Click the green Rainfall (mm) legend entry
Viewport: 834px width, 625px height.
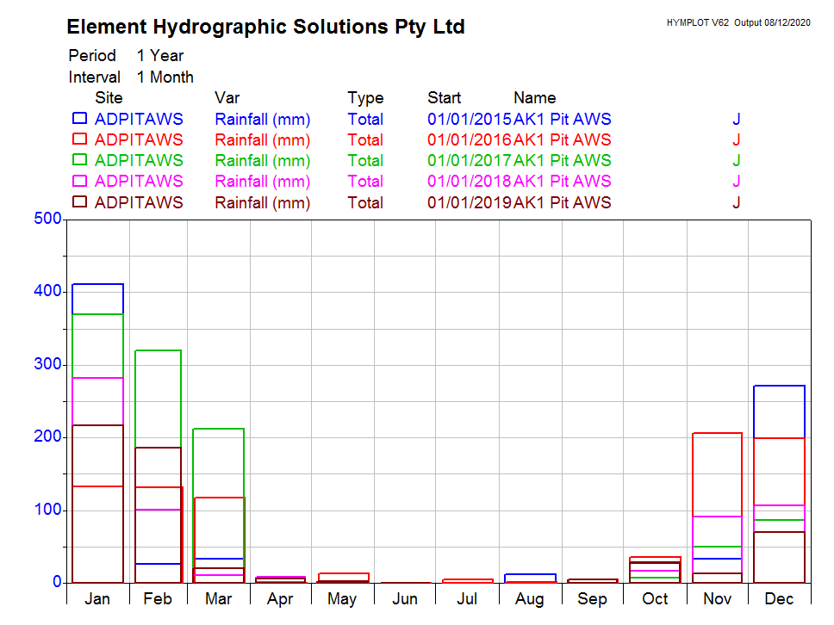262,161
